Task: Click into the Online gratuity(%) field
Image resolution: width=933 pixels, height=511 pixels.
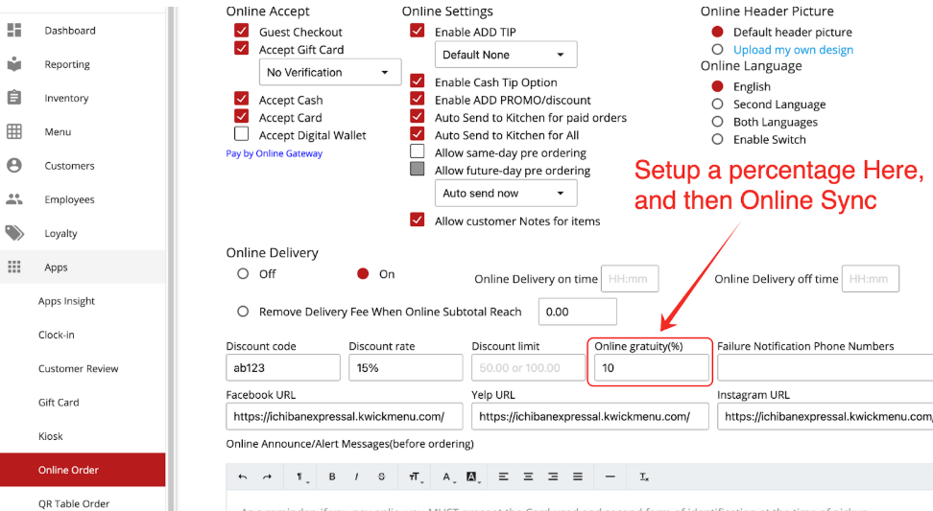Action: click(x=652, y=368)
